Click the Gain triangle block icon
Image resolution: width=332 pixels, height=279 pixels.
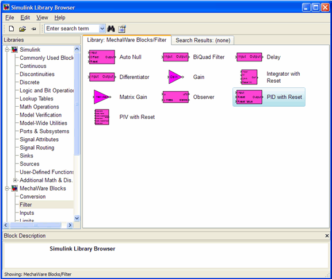point(175,77)
